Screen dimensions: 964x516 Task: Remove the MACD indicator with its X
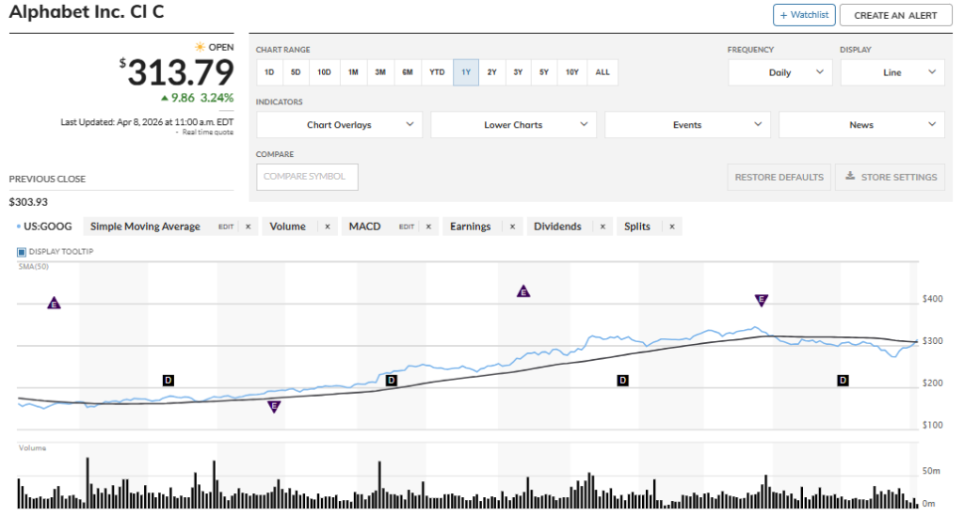[x=427, y=227]
